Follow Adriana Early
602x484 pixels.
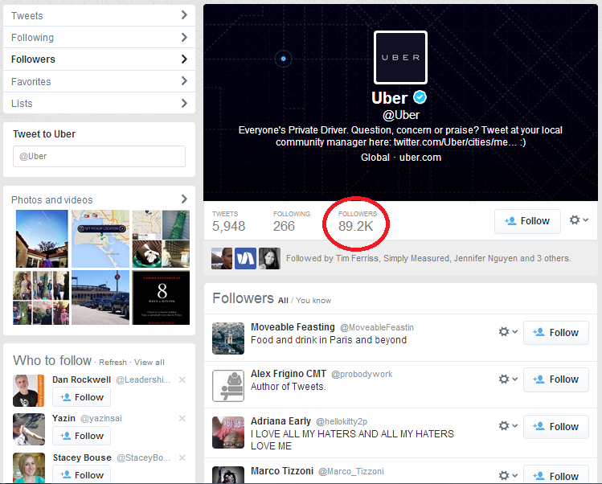click(x=556, y=427)
